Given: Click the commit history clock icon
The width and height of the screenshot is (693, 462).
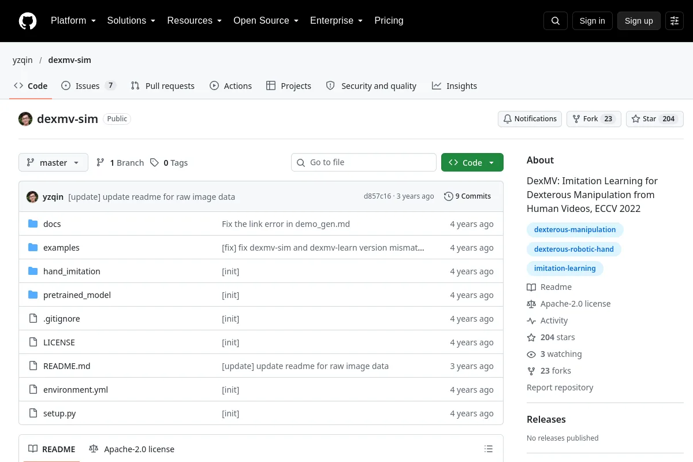Looking at the screenshot, I should 449,196.
